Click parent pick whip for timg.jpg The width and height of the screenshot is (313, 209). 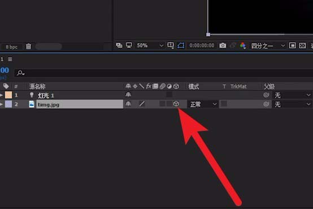266,104
